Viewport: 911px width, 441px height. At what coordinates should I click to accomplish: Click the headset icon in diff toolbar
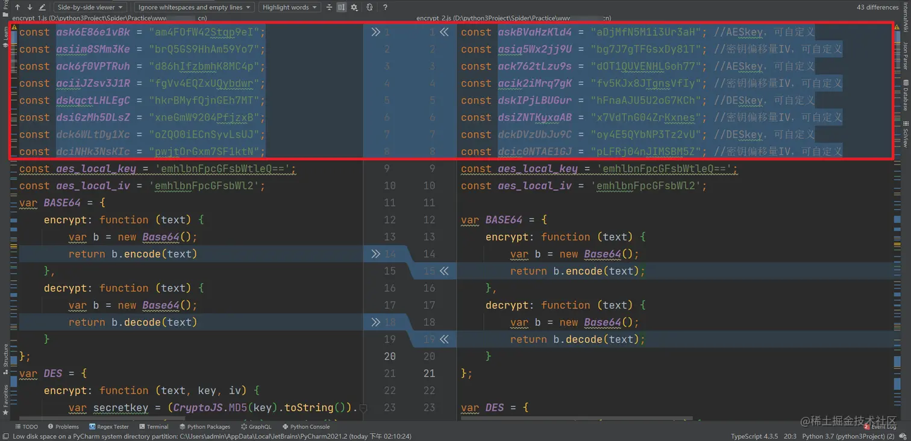tap(369, 7)
